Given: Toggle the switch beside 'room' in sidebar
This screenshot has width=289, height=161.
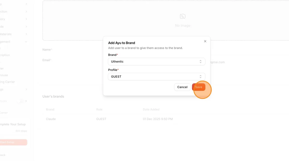Looking at the screenshot, I should click(x=20, y=101).
